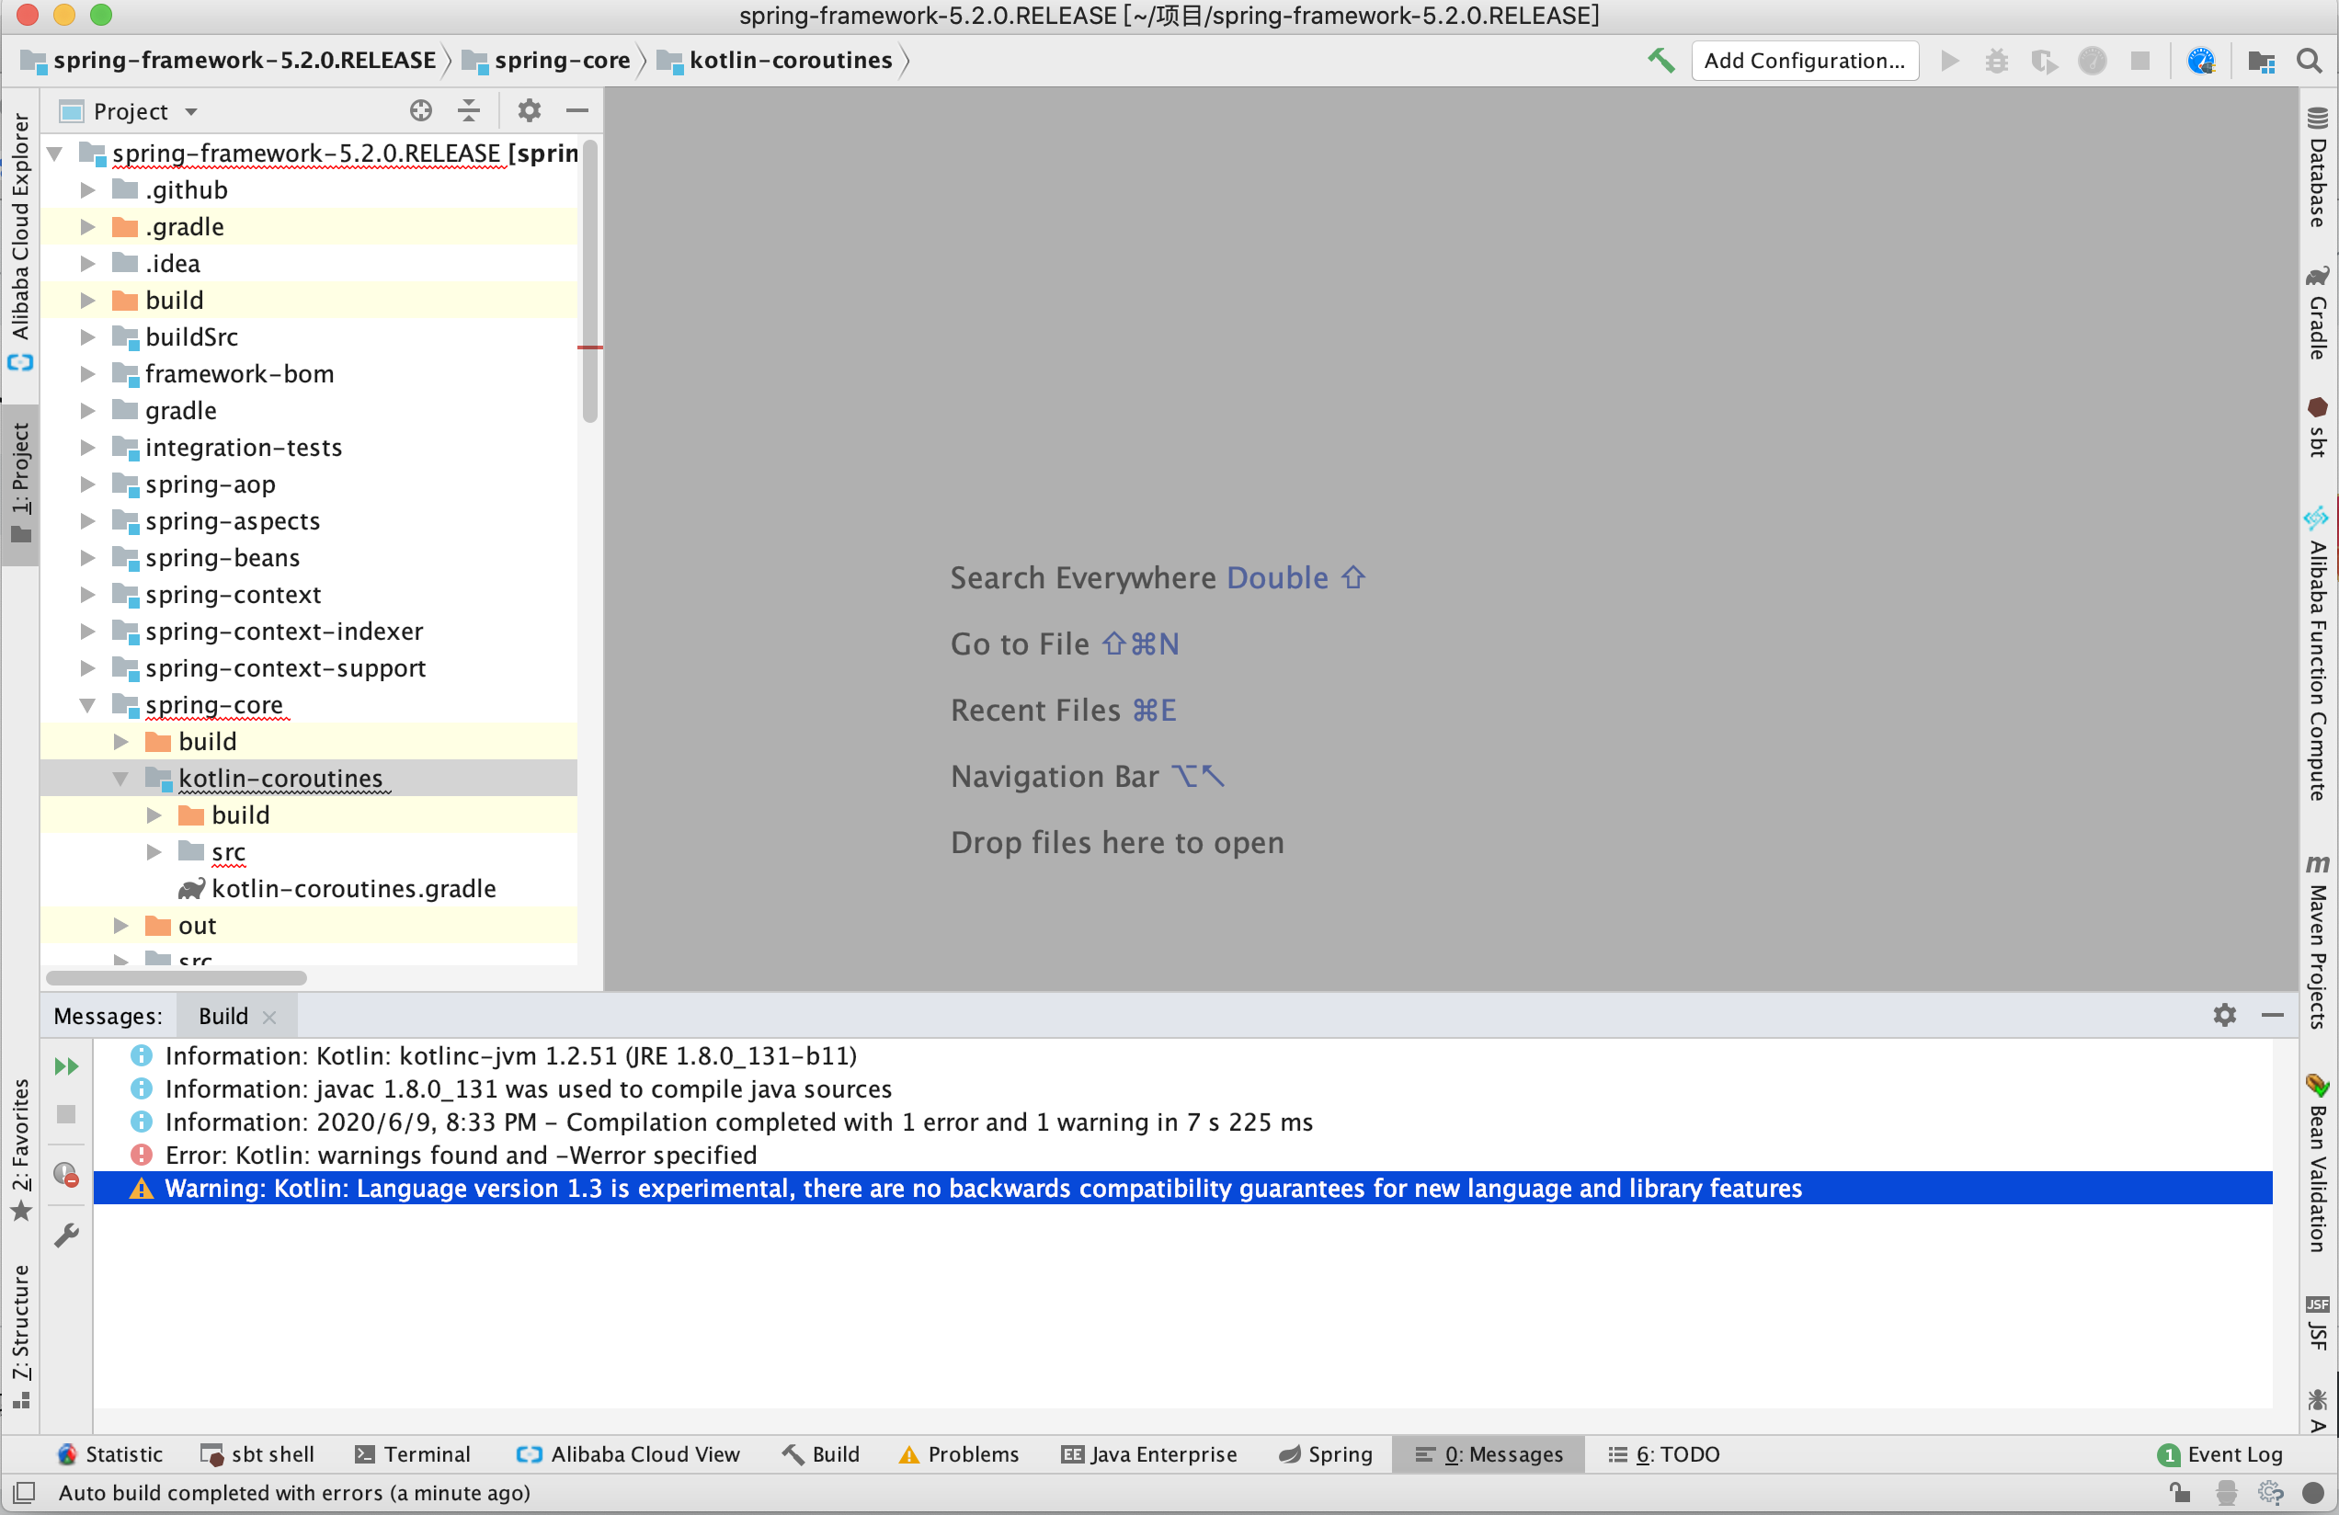The height and width of the screenshot is (1515, 2339).
Task: Collapse the spring-core module
Action: click(87, 705)
